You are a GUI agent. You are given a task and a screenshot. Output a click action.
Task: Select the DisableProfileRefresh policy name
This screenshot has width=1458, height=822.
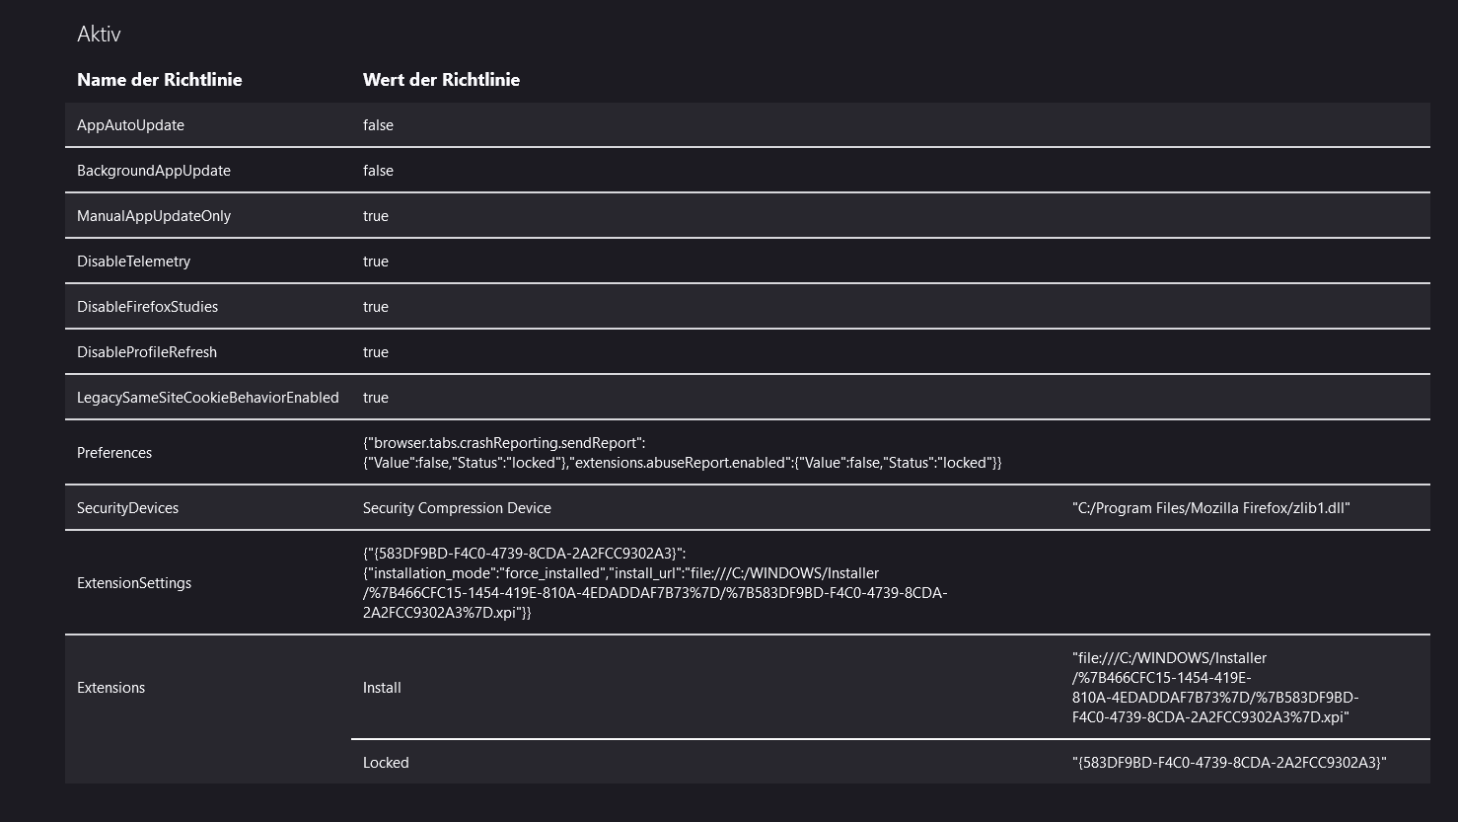[147, 352]
